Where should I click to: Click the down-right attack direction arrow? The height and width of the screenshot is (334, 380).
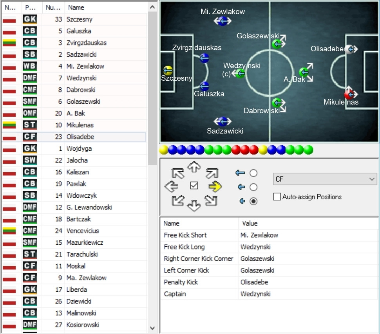211,200
